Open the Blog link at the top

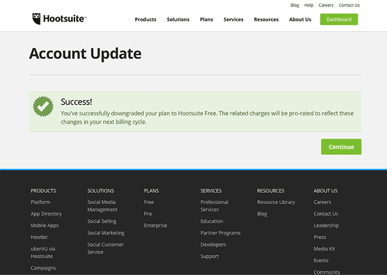(295, 5)
